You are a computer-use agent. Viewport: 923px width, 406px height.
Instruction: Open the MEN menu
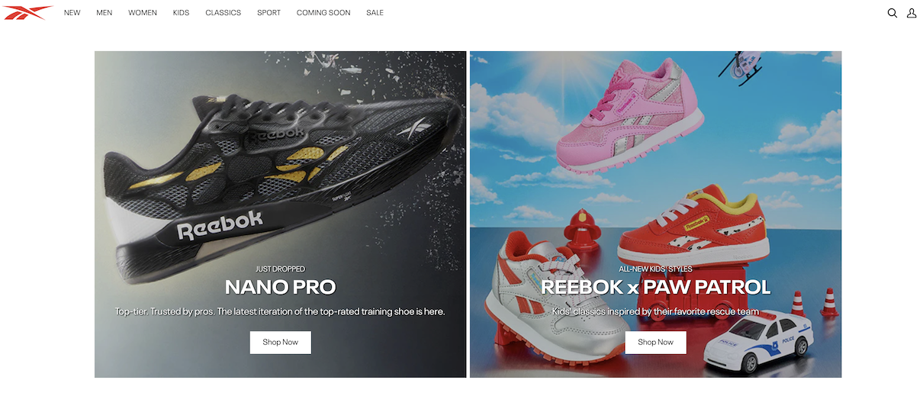coord(105,13)
